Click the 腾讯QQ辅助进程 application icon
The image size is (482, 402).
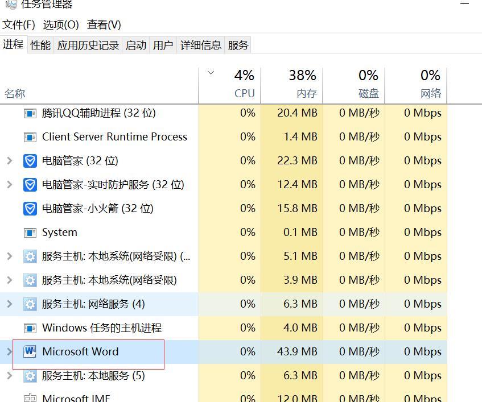point(30,113)
